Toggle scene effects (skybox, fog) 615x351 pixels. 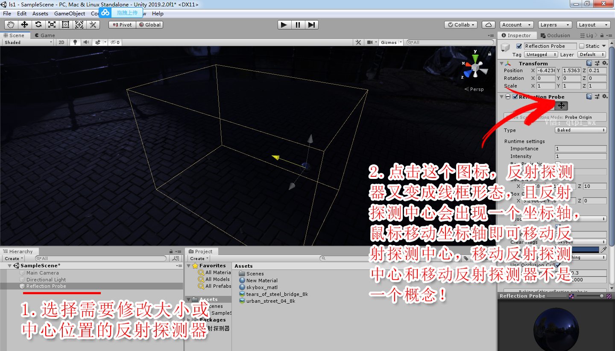point(99,42)
